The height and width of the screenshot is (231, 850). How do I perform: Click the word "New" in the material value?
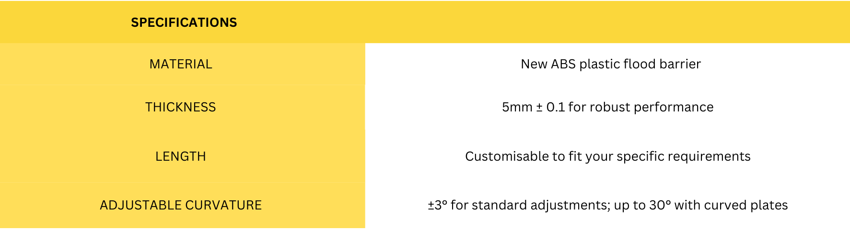(x=534, y=64)
